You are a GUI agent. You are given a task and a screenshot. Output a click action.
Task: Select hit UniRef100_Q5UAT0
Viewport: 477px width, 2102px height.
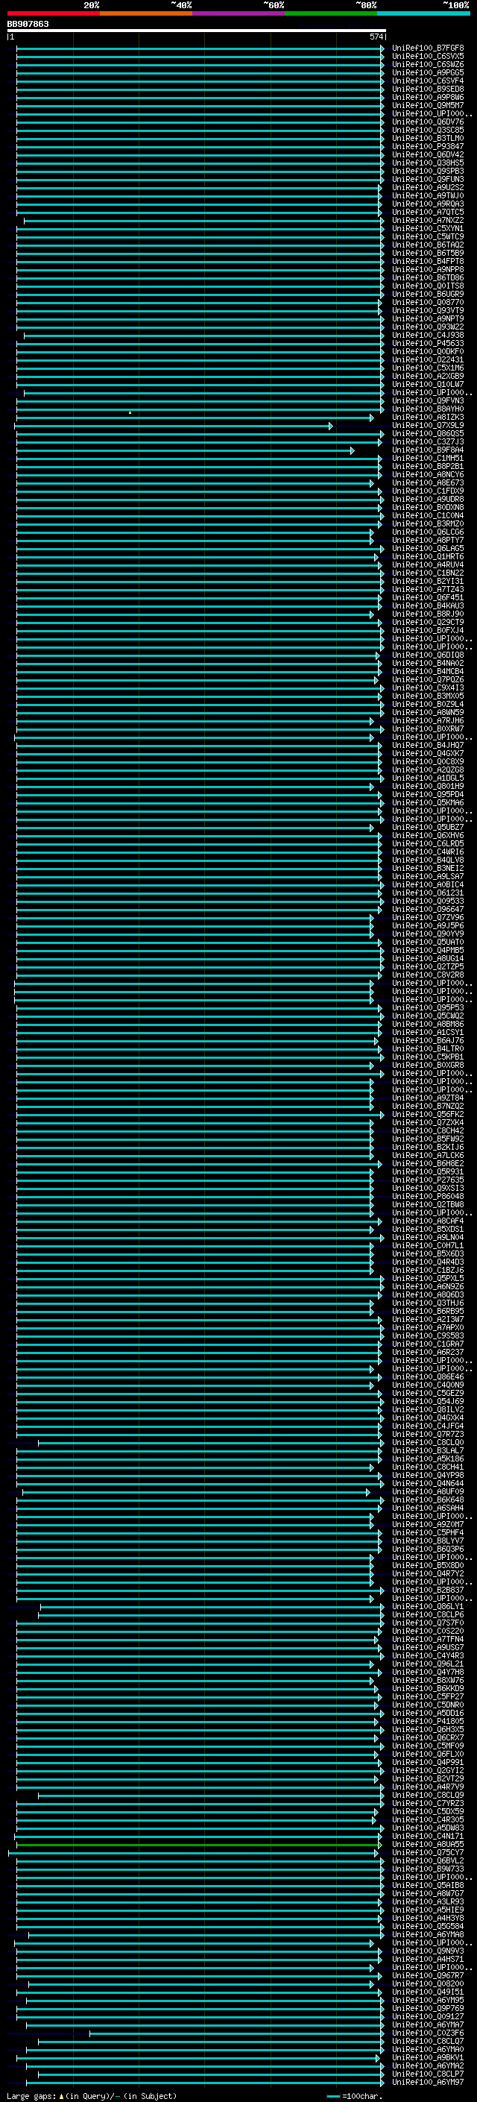[428, 942]
